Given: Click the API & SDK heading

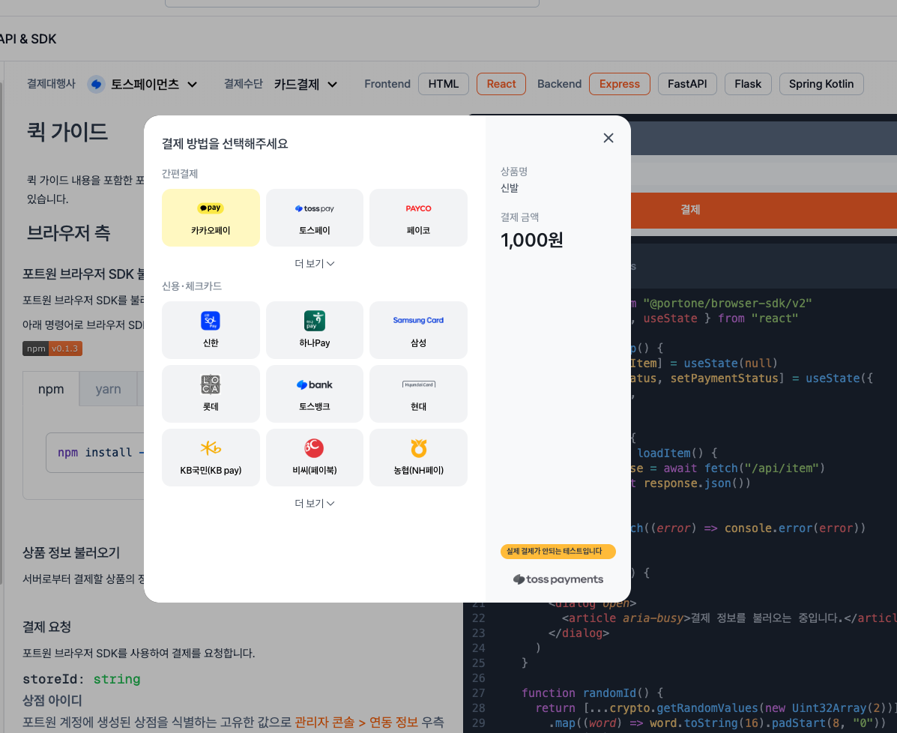Looking at the screenshot, I should tap(28, 39).
